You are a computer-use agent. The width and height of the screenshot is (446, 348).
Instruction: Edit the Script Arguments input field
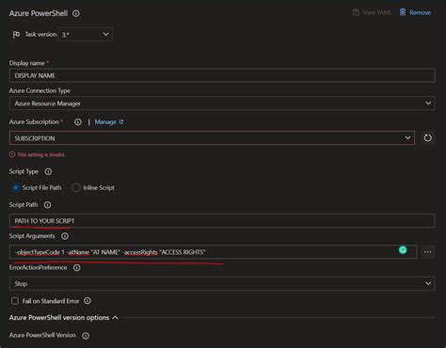tap(213, 252)
